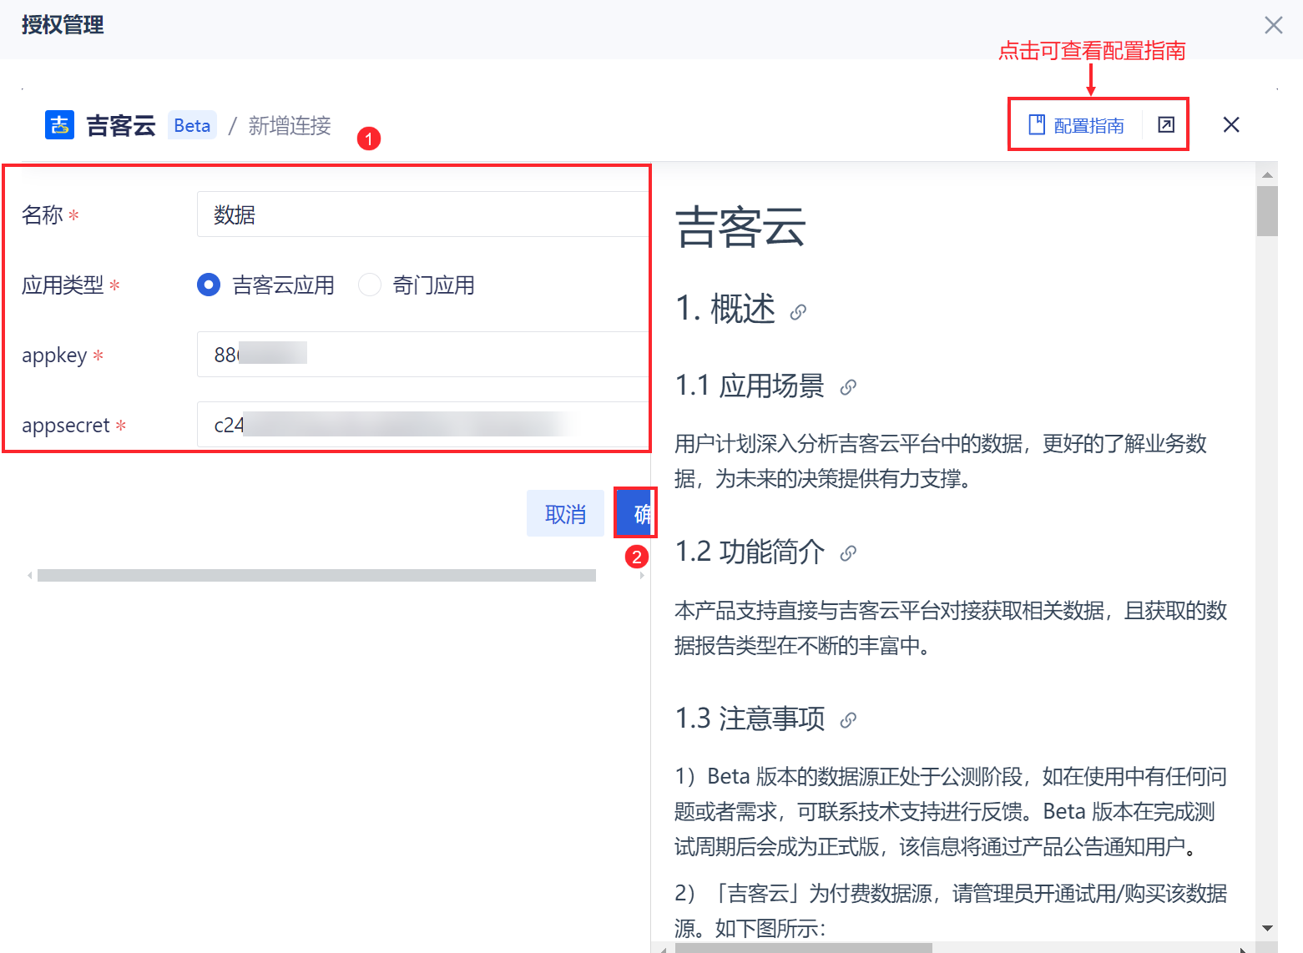Screen dimensions: 1303x953
Task: Click the Beta badge
Action: pos(192,125)
